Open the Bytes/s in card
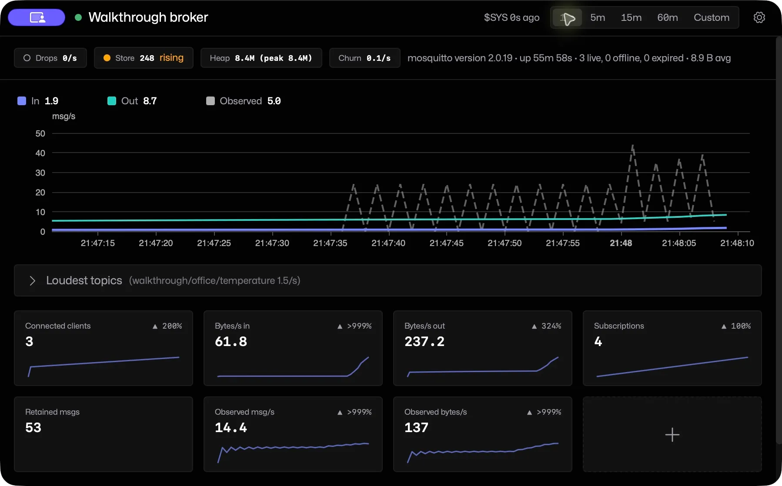This screenshot has height=486, width=782. coord(293,348)
